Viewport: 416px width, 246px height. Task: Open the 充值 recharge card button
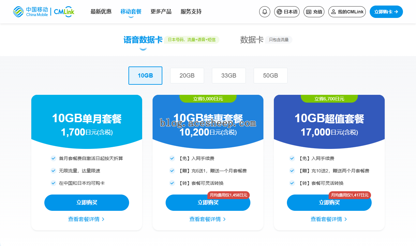point(314,12)
